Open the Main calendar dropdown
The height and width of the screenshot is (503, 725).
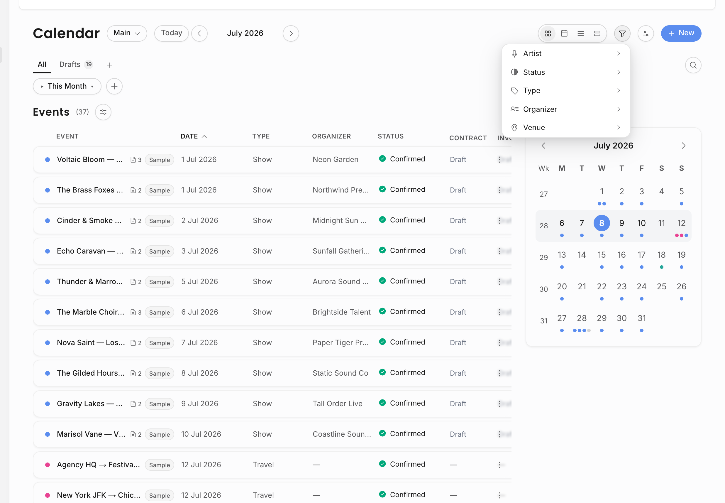click(127, 33)
